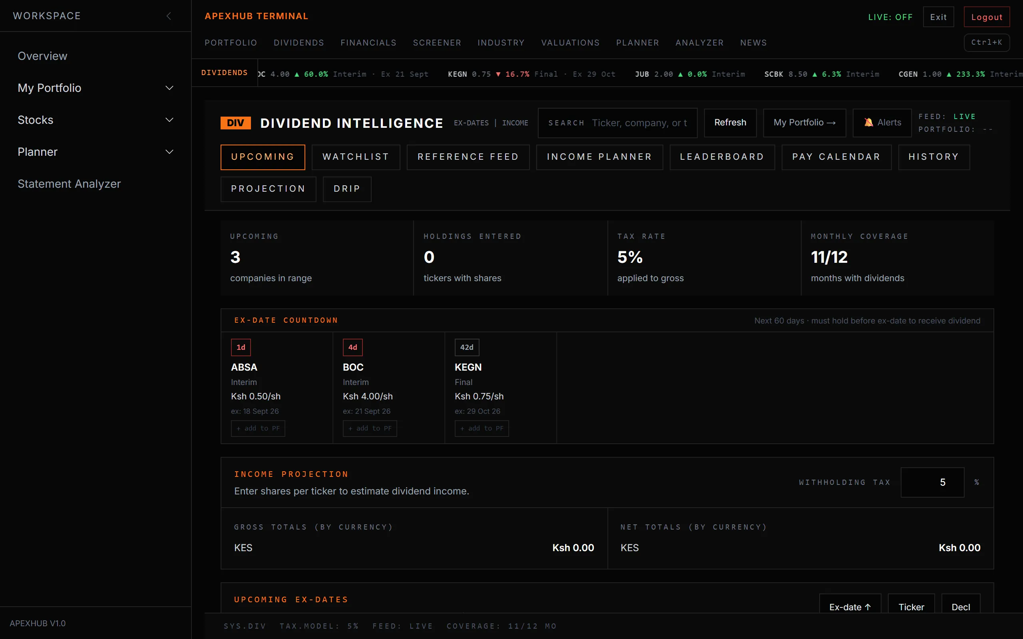Open Statement Analyzer in the sidebar
The width and height of the screenshot is (1023, 639).
pos(69,184)
